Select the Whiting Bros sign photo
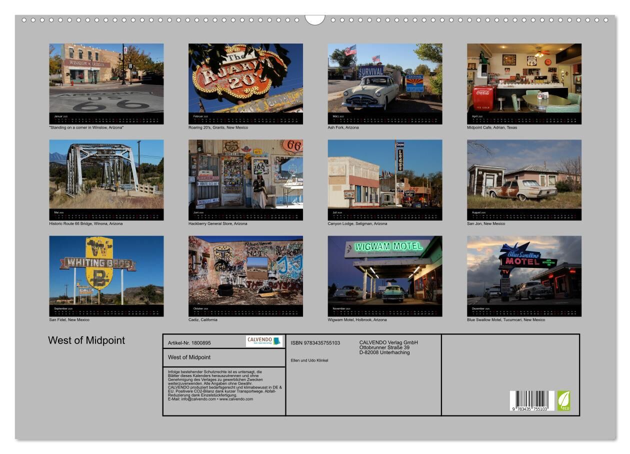The image size is (630, 454). pyautogui.click(x=106, y=270)
